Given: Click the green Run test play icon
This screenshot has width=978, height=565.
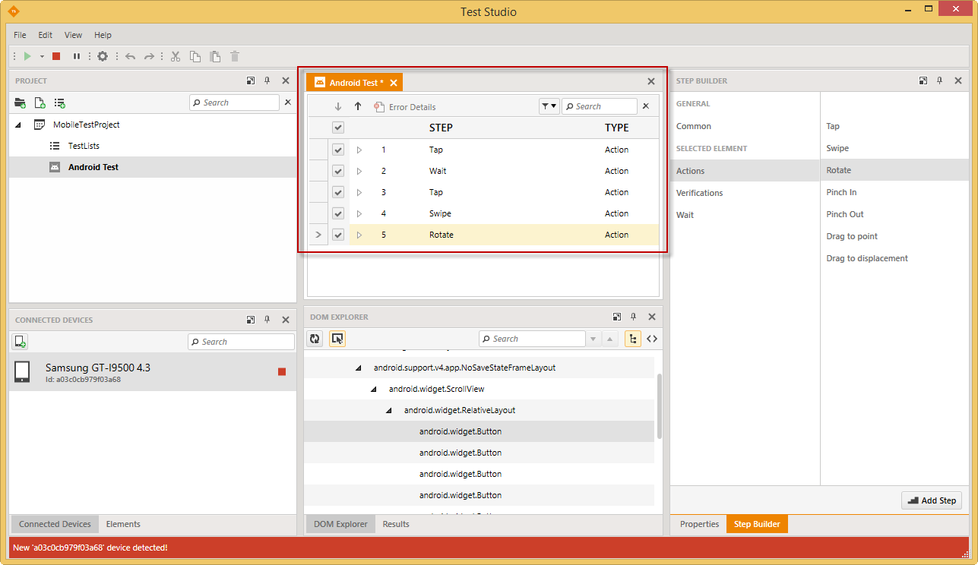Looking at the screenshot, I should point(27,56).
